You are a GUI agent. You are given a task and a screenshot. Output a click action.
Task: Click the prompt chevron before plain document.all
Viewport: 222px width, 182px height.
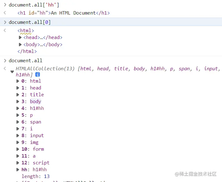coord(5,61)
